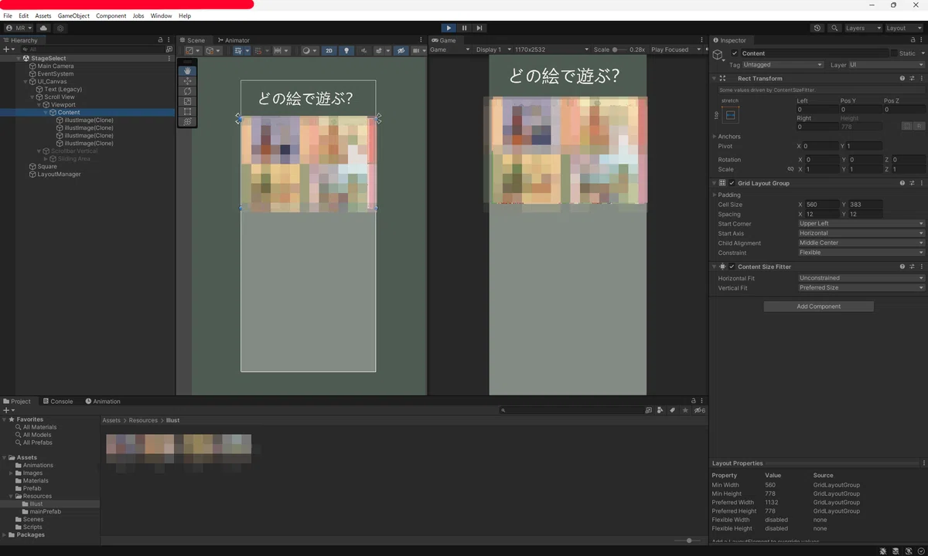This screenshot has width=928, height=556.
Task: Open Content Size Fitter help icon
Action: click(902, 266)
